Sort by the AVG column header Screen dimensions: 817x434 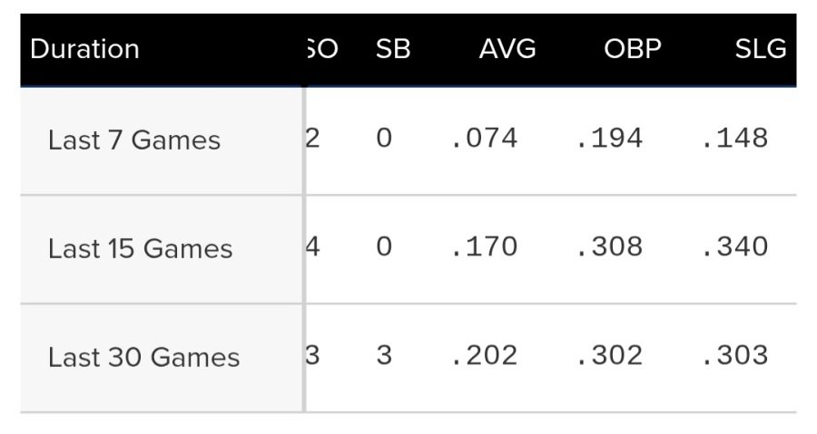507,49
